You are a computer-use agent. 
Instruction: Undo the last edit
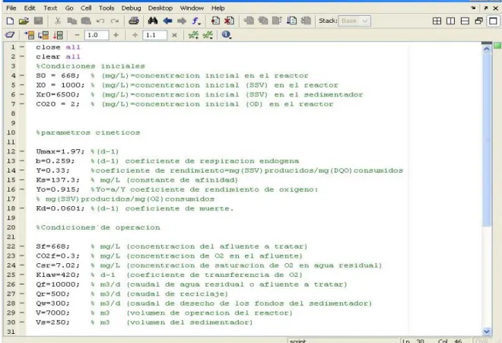(100, 21)
